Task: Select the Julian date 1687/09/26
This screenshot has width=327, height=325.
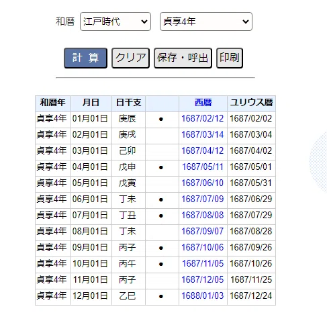Action: click(251, 248)
